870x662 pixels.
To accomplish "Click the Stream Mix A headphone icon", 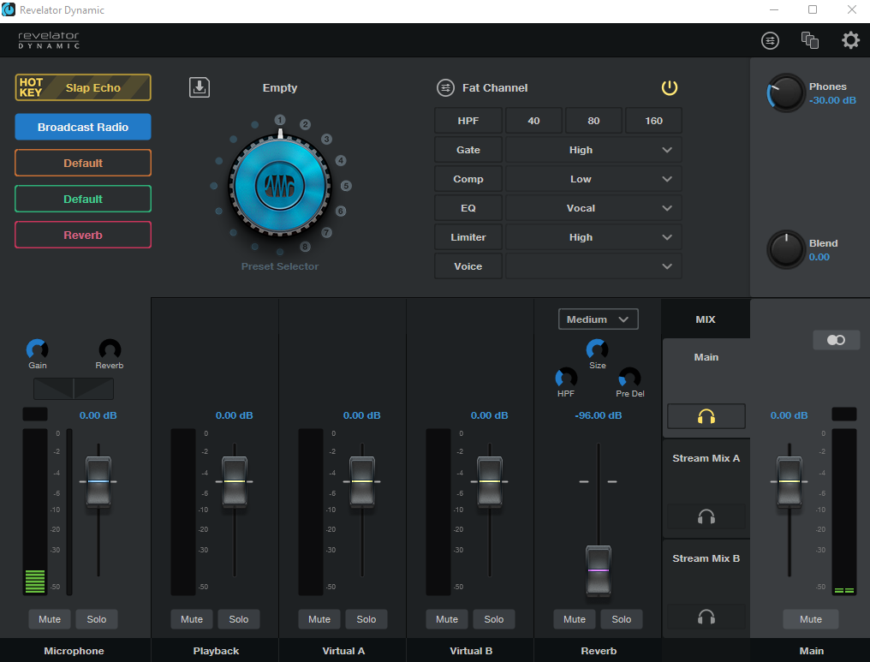I will (x=706, y=516).
